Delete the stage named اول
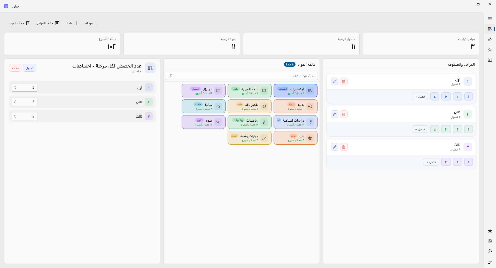This screenshot has width=496, height=268. pyautogui.click(x=344, y=82)
